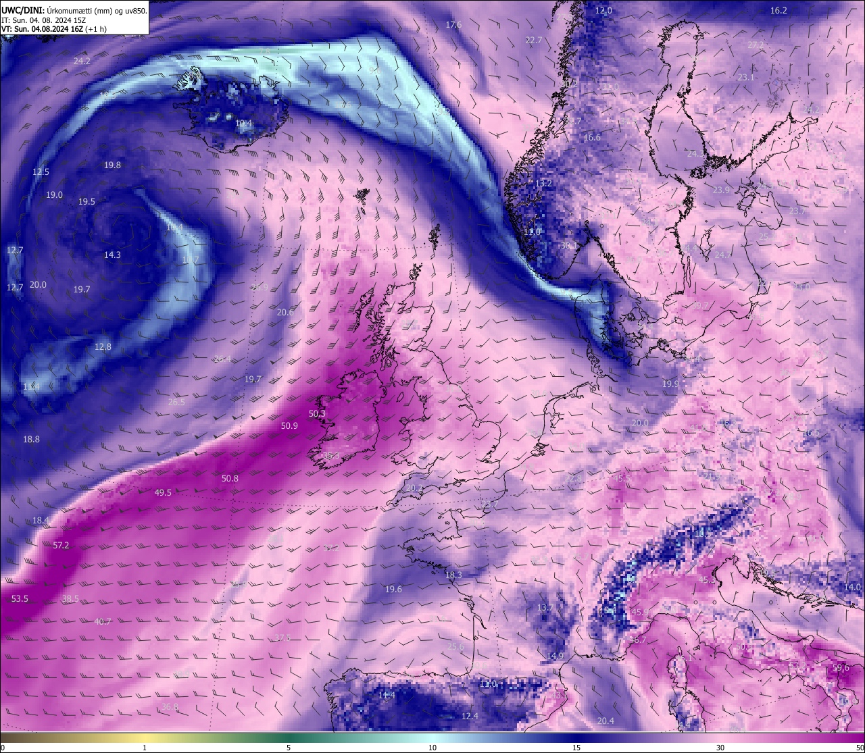Click the 13.2 value label
This screenshot has width=865, height=753.
[543, 183]
